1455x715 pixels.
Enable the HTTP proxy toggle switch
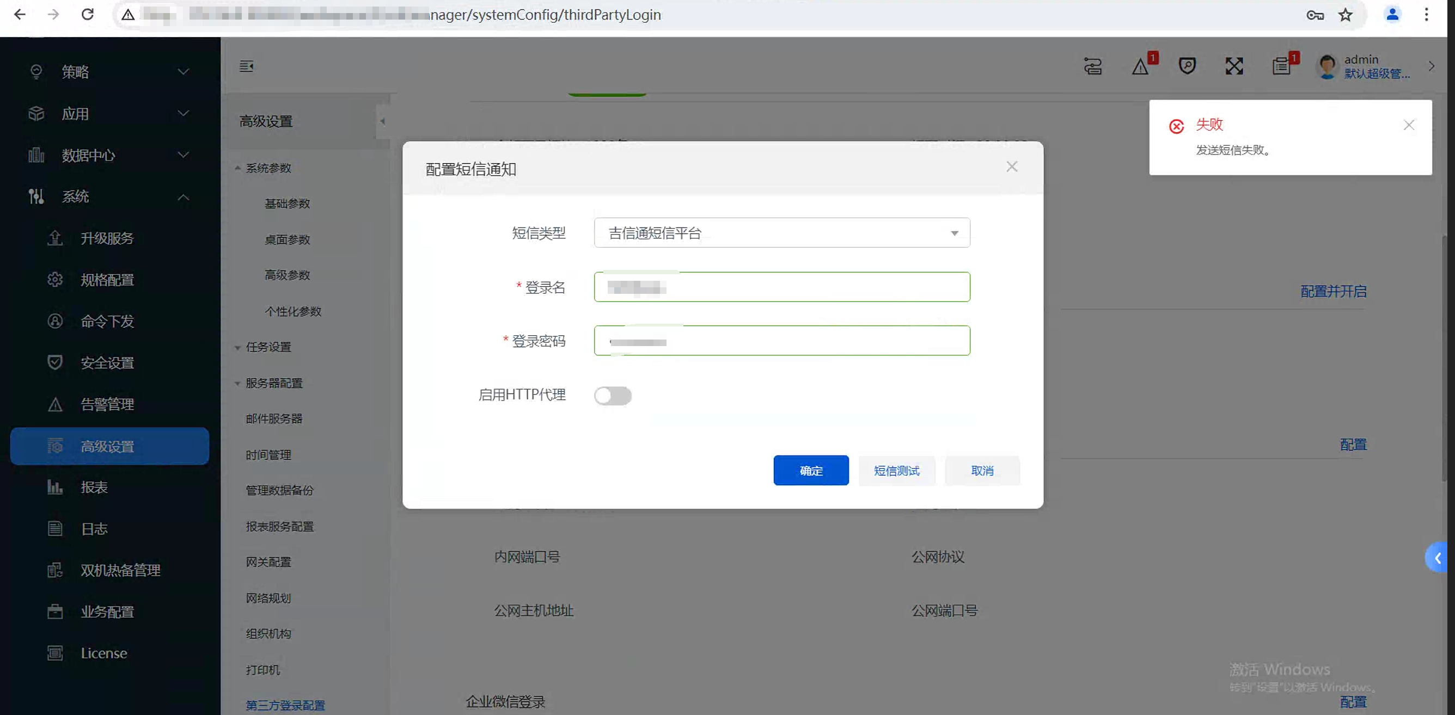click(x=612, y=396)
